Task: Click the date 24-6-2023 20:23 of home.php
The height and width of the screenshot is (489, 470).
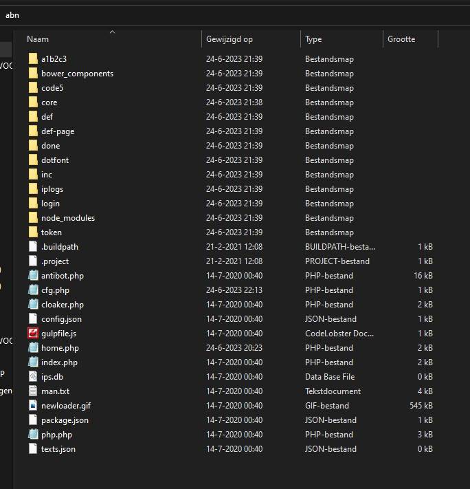Action: pos(234,348)
